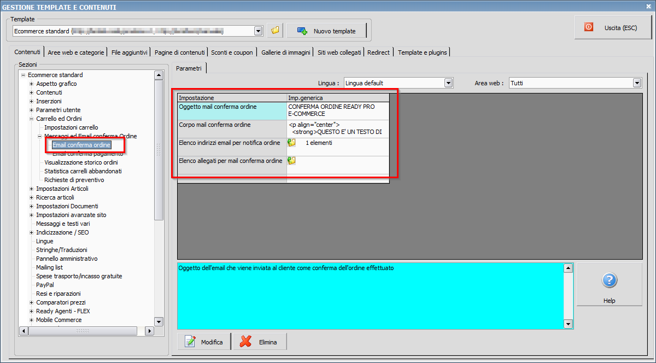The image size is (656, 363).
Task: Open folder icon in Elenco allegati row
Action: (x=292, y=161)
